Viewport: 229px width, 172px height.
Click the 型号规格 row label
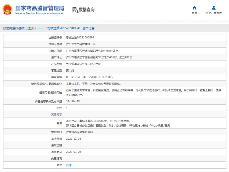tap(57, 77)
